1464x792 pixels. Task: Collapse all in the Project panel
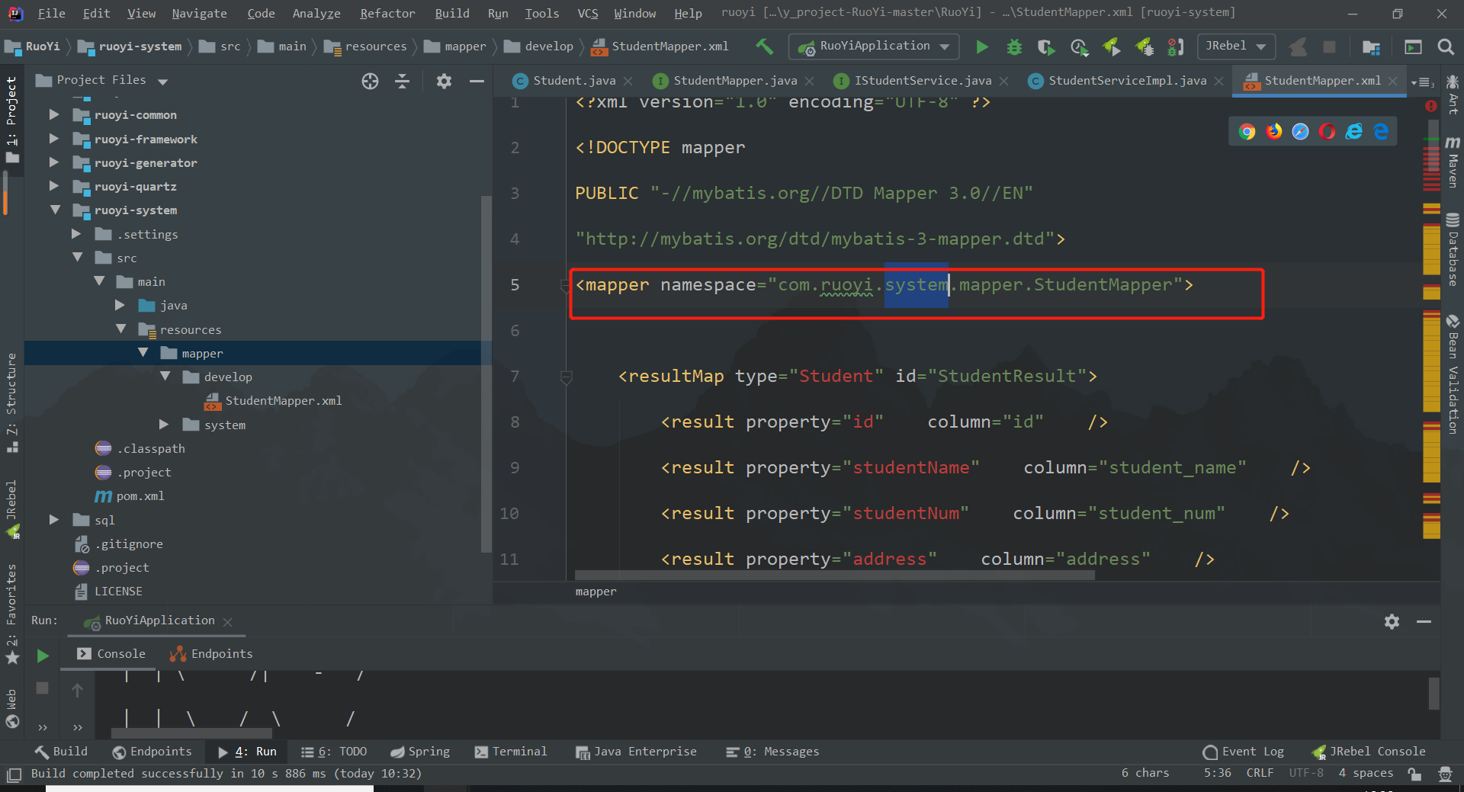(403, 81)
